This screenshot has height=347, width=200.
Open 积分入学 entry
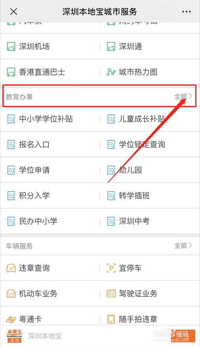tap(34, 196)
